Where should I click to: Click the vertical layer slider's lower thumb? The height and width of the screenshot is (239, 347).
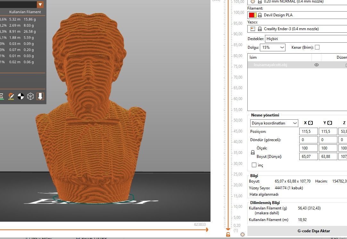coord(228,229)
